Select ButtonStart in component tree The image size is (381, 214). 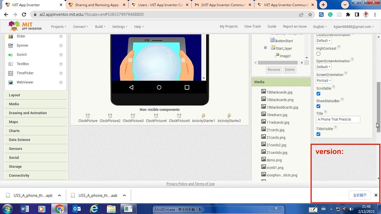(282, 41)
